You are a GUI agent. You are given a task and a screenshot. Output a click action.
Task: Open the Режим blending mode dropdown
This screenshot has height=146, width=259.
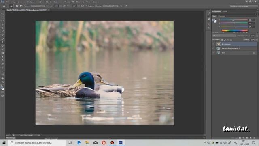[38, 6]
